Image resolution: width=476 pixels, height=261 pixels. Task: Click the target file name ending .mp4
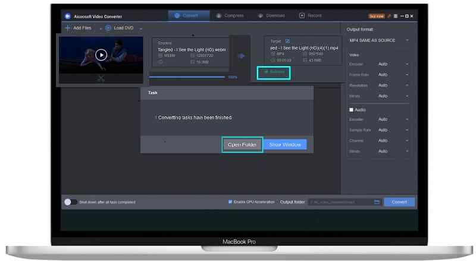coord(304,48)
